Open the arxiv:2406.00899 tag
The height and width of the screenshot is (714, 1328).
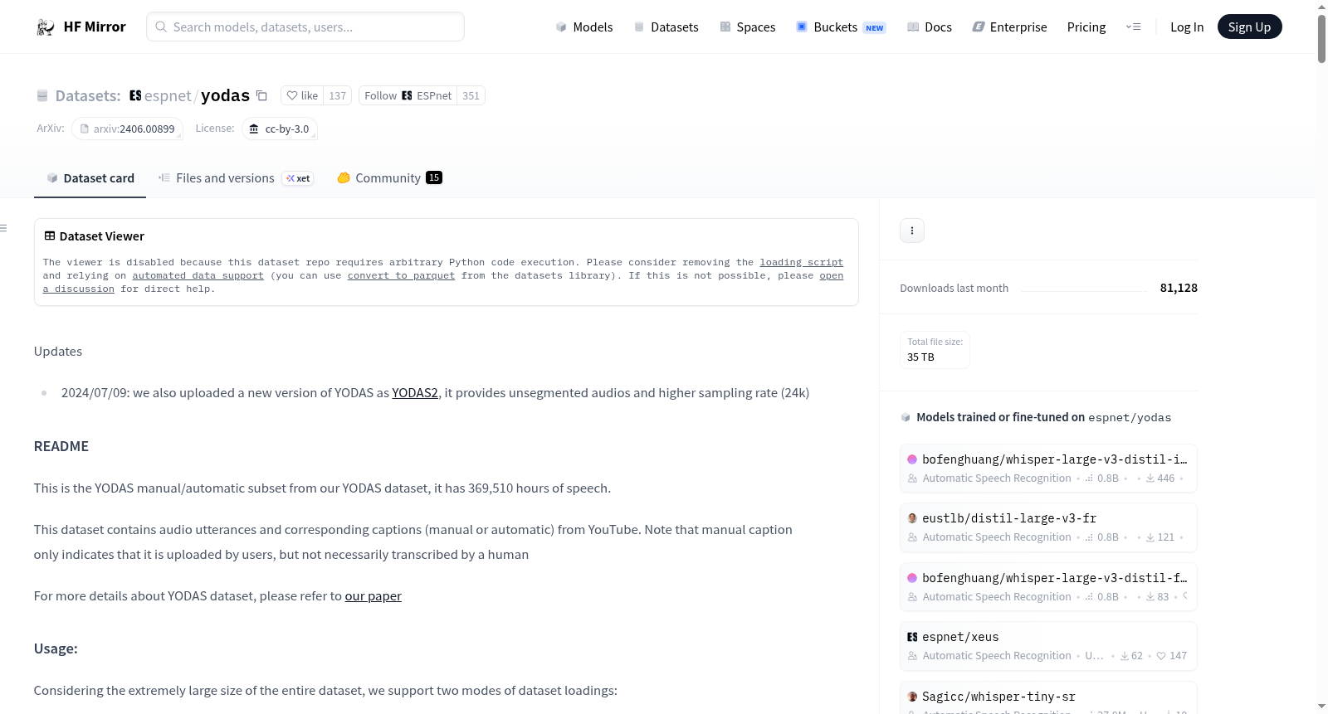point(127,129)
